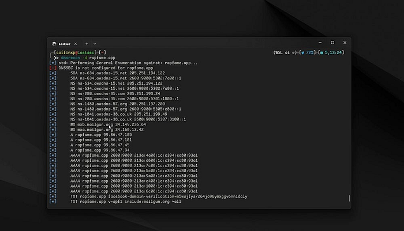Minimize the terminal window
Screen dimensions: 404x231
pyautogui.click(x=320, y=43)
